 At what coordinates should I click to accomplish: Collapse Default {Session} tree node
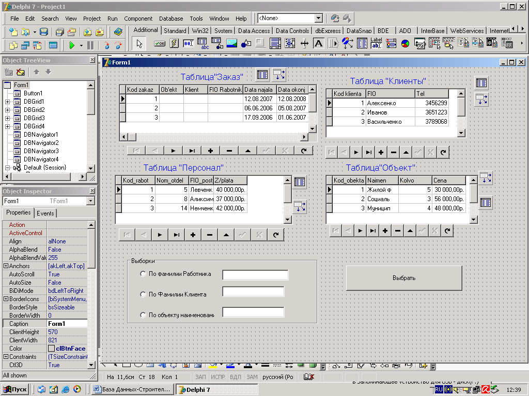(x=7, y=168)
